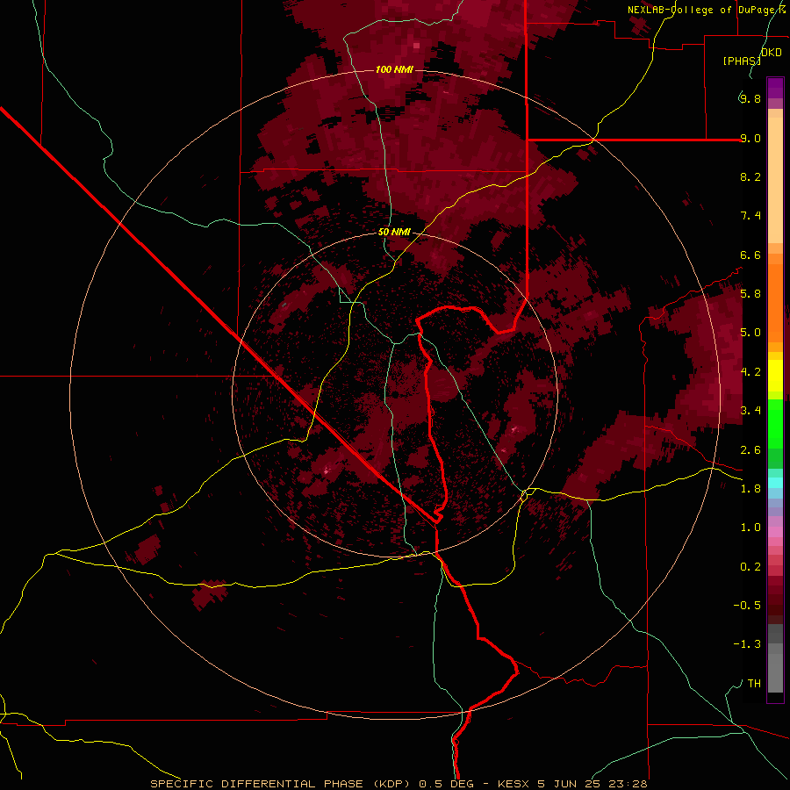Pick the gray segment at the color bar bottom
The image size is (790, 790).
click(775, 674)
